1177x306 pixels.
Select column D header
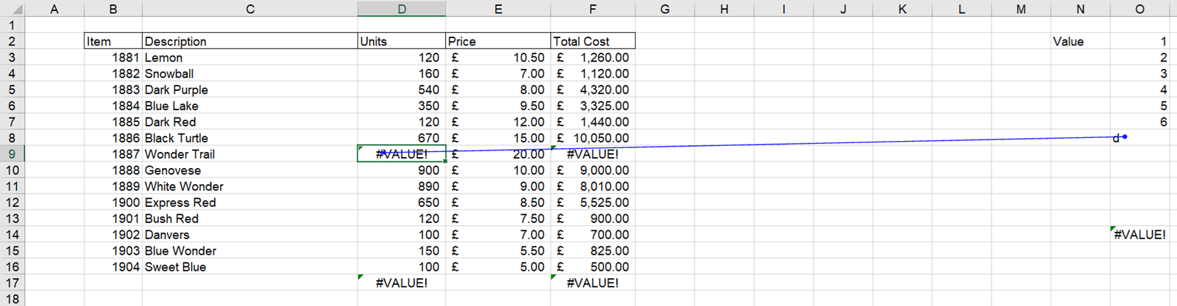click(x=401, y=9)
